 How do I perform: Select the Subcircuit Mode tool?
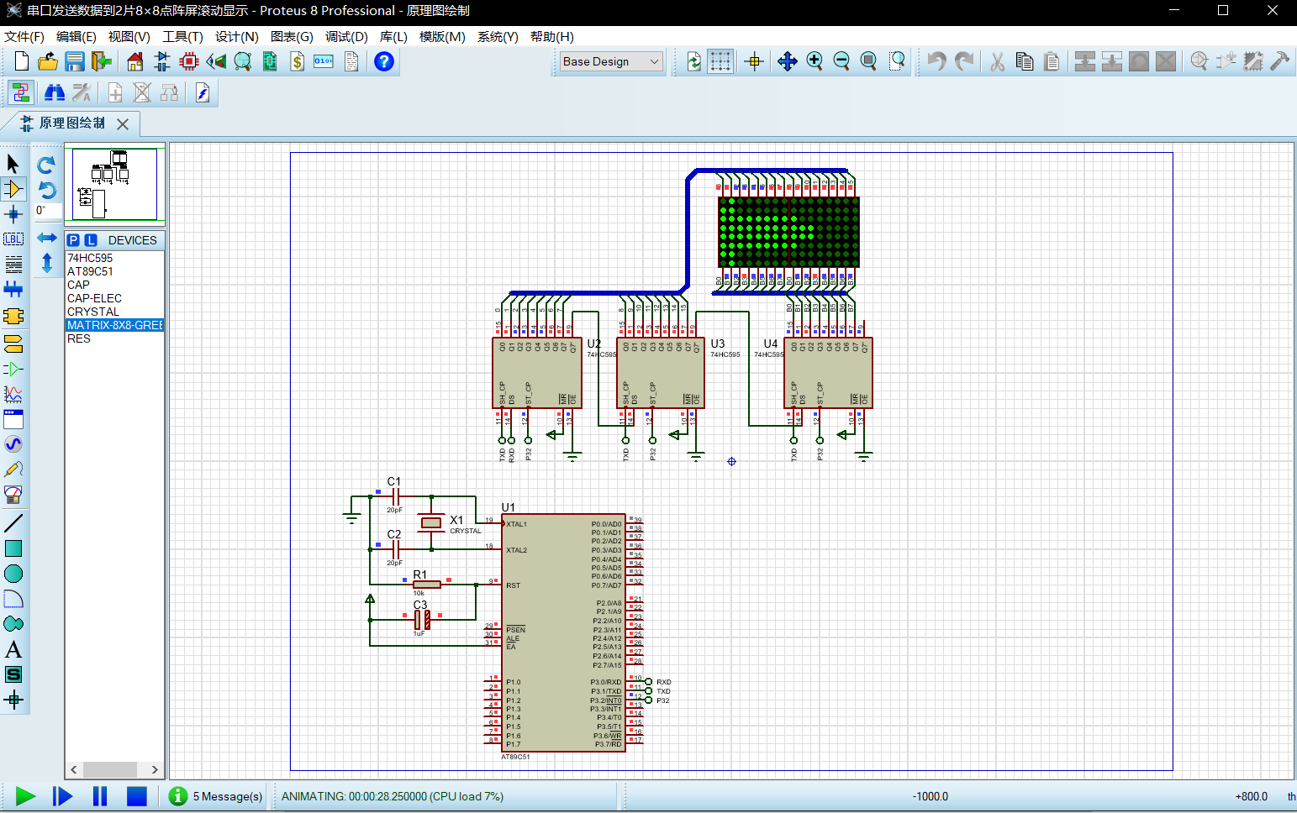pos(13,316)
